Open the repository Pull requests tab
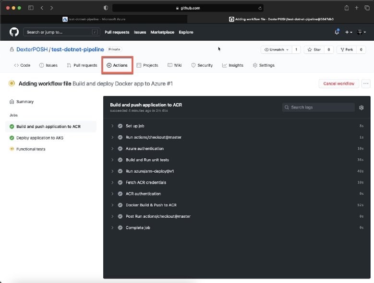Image resolution: width=374 pixels, height=283 pixels. click(82, 65)
